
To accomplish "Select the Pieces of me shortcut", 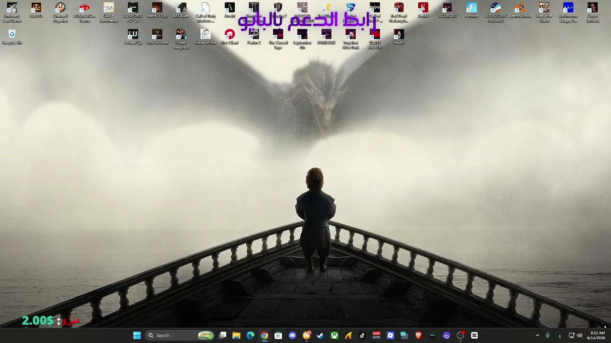I will 205,38.
